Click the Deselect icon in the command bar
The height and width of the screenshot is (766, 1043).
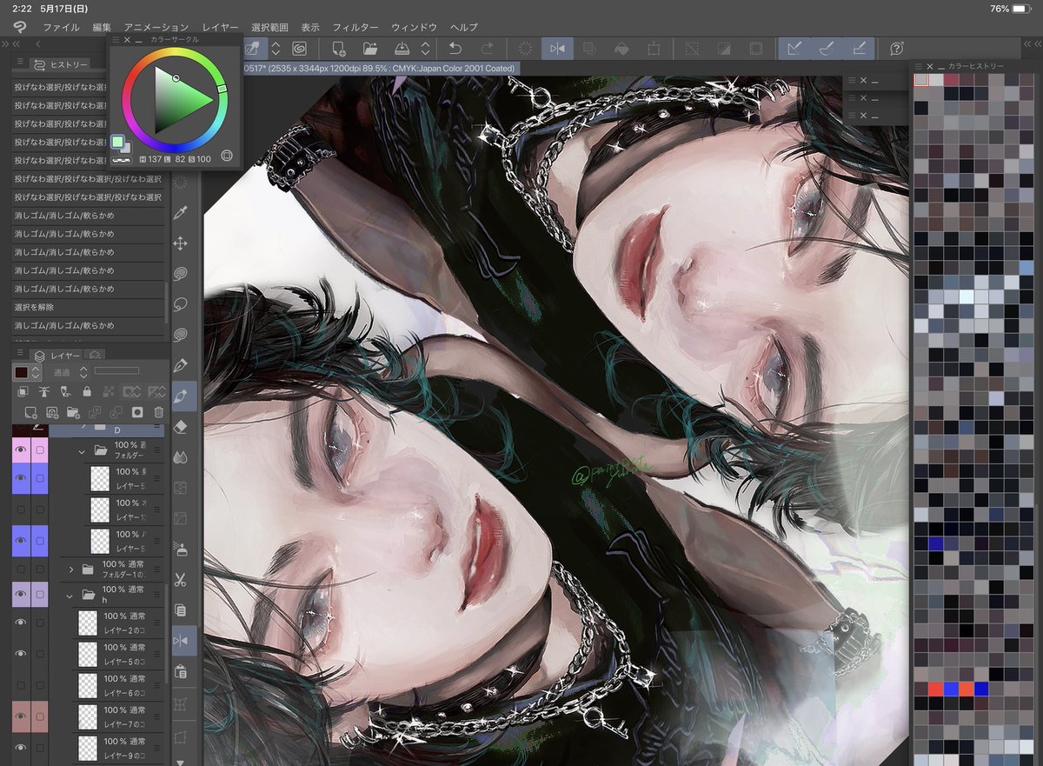[692, 49]
